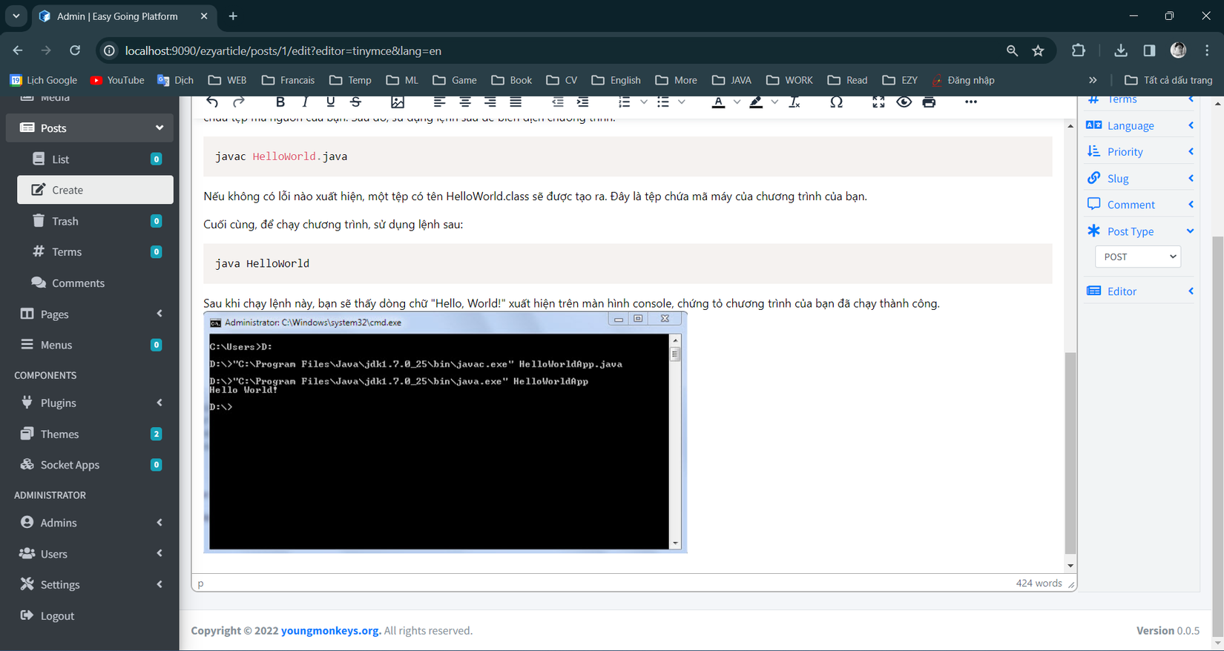Click the editor resize handle

click(x=1070, y=584)
